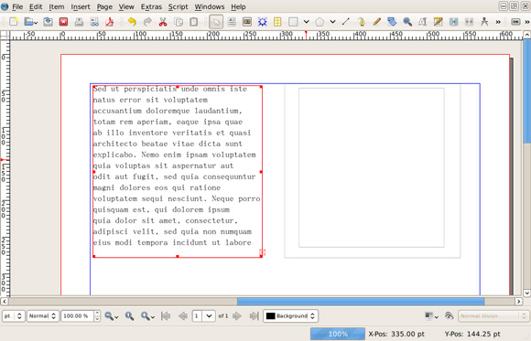Open the Page menu
This screenshot has height=341, width=531.
104,6
